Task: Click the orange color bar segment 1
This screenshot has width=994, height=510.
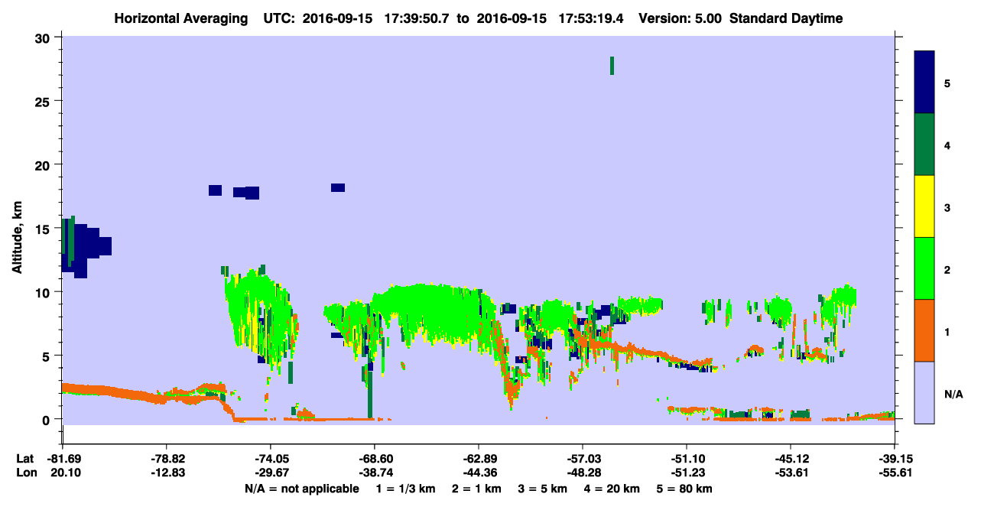Action: click(x=924, y=330)
